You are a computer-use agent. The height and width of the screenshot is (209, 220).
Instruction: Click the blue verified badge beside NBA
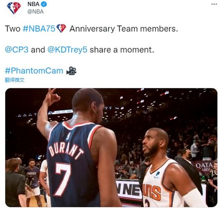(44, 4)
